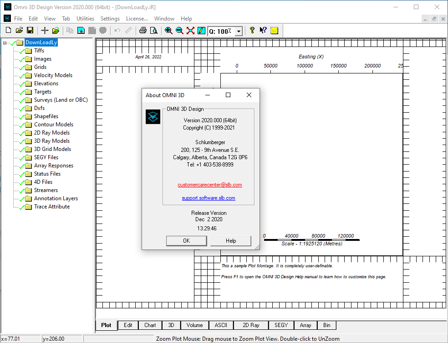The width and height of the screenshot is (448, 343).
Task: Switch to the 2D Ray tab
Action: [x=251, y=325]
